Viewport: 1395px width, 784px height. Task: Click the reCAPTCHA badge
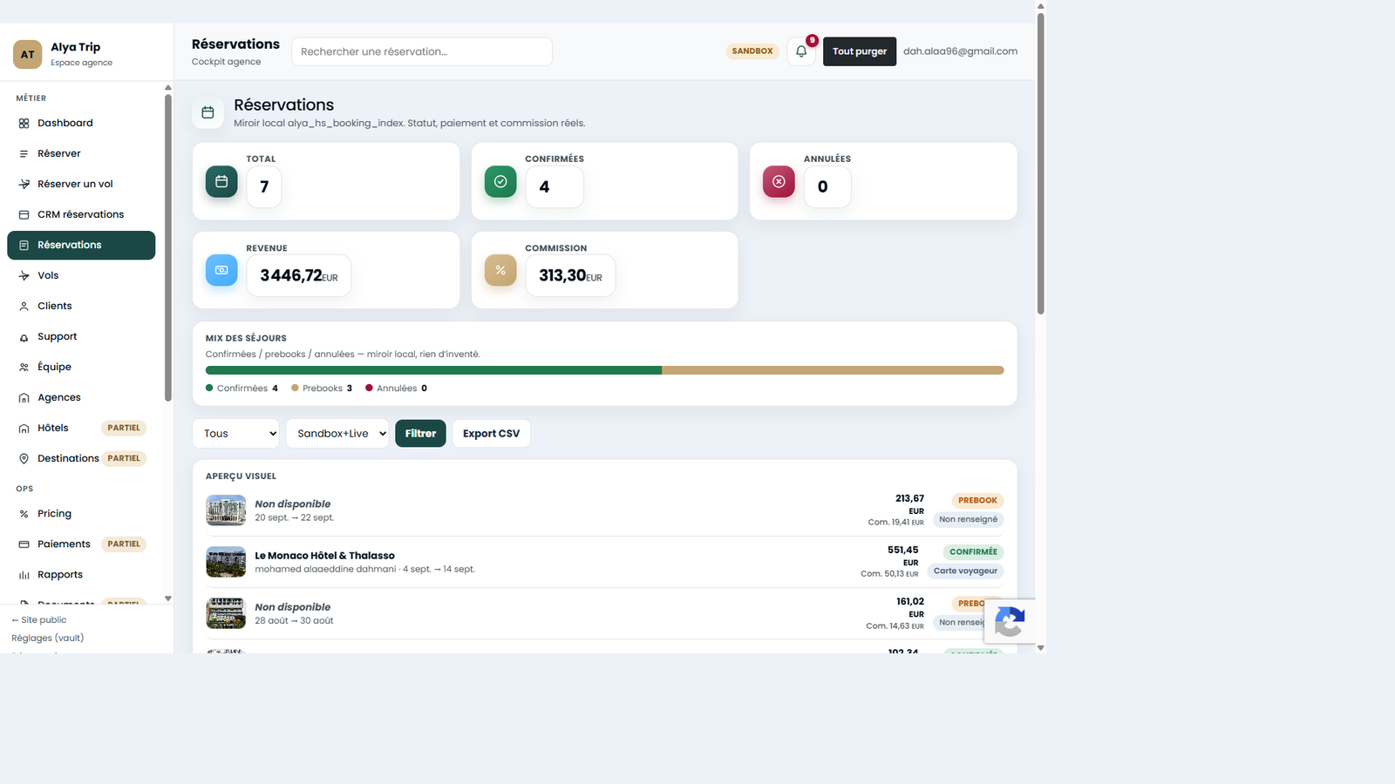[x=1010, y=622]
